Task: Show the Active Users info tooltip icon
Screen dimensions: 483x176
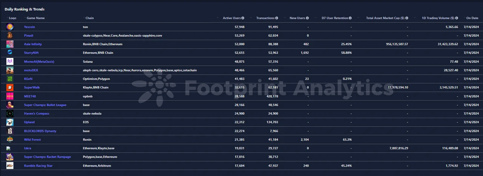Action: coord(243,18)
